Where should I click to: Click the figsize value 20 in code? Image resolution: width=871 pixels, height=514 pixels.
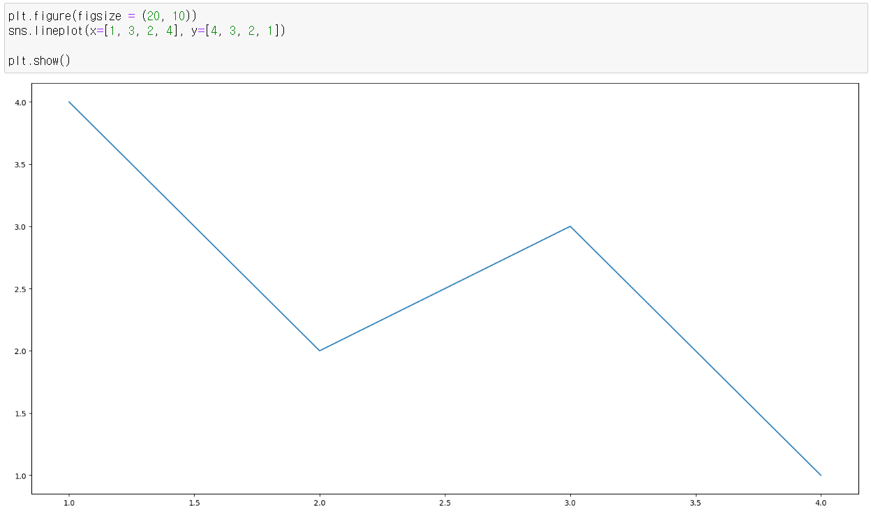pyautogui.click(x=153, y=15)
